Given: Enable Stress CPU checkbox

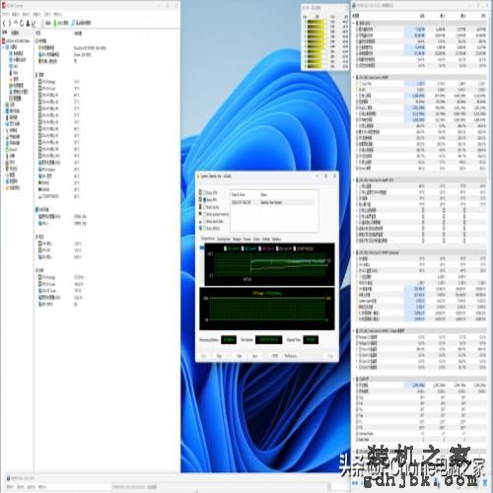Looking at the screenshot, I should (x=205, y=192).
